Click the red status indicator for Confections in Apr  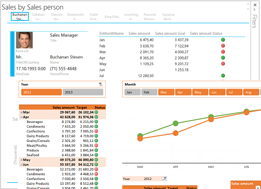(x=96, y=131)
